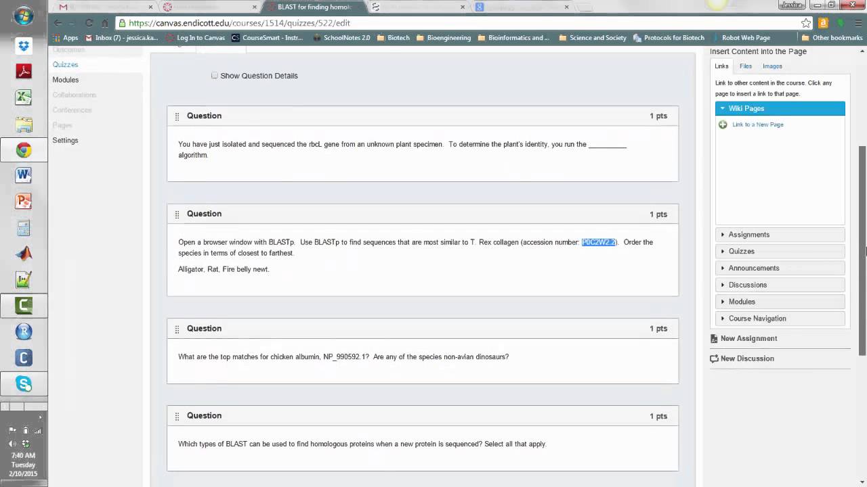
Task: Open Quizzes in the course menu
Action: click(66, 64)
